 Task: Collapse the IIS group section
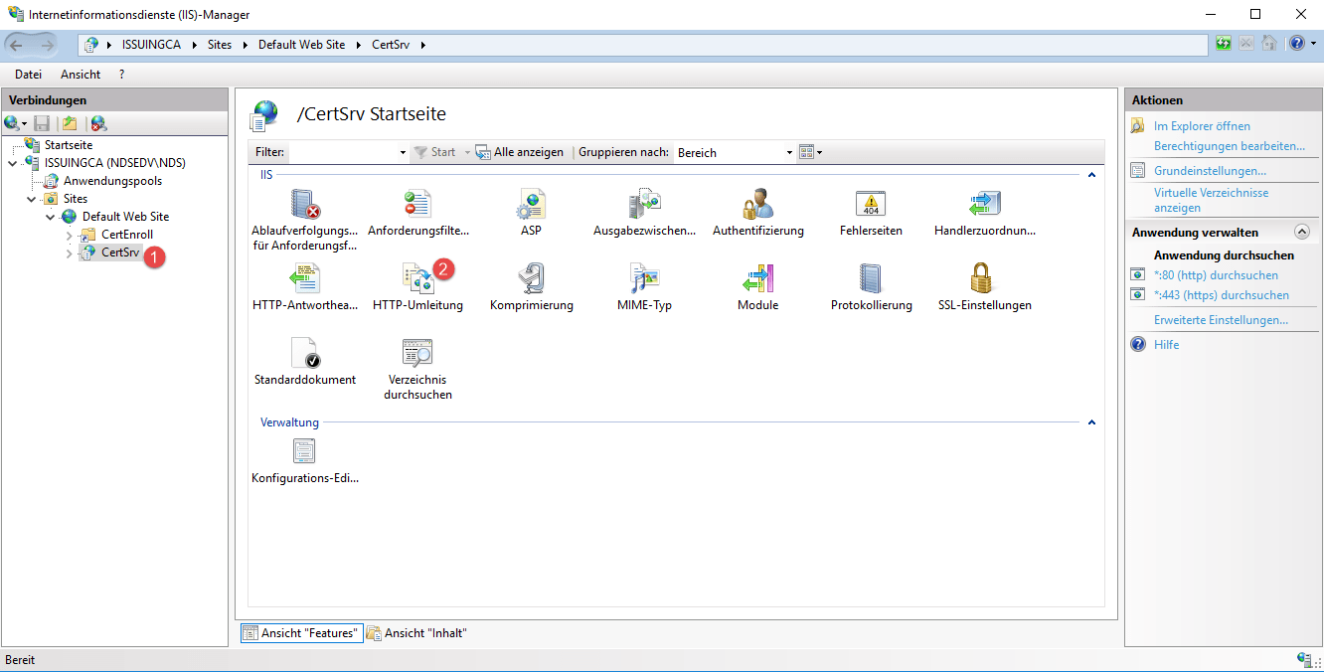(x=1091, y=175)
